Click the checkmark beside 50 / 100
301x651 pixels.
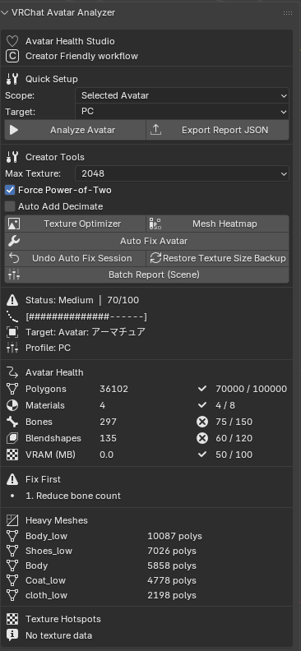point(202,455)
